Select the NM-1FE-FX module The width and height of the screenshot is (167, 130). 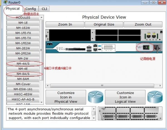(x=23, y=33)
